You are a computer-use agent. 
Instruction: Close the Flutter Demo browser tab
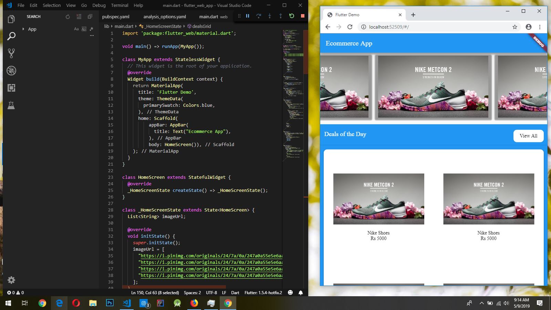coord(400,15)
